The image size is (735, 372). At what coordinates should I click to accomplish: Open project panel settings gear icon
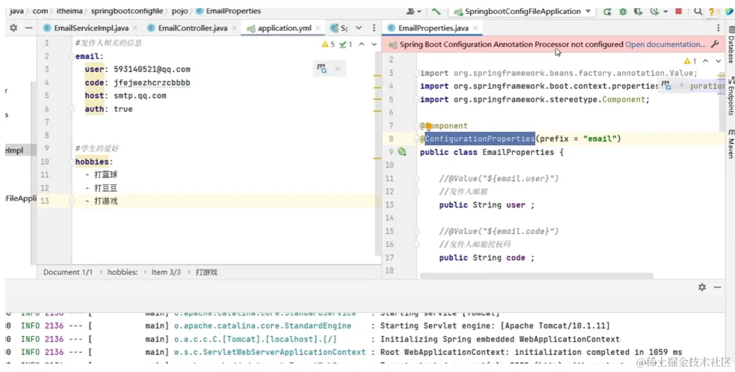[x=14, y=28]
